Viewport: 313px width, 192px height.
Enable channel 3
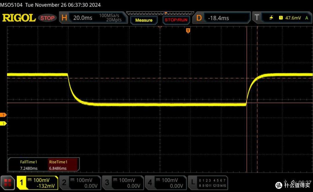[123, 183]
